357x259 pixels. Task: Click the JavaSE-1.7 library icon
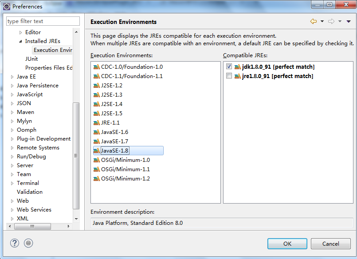pyautogui.click(x=97, y=141)
